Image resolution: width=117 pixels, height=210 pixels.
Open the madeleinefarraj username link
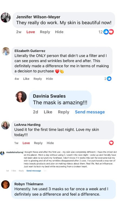tap(15, 152)
